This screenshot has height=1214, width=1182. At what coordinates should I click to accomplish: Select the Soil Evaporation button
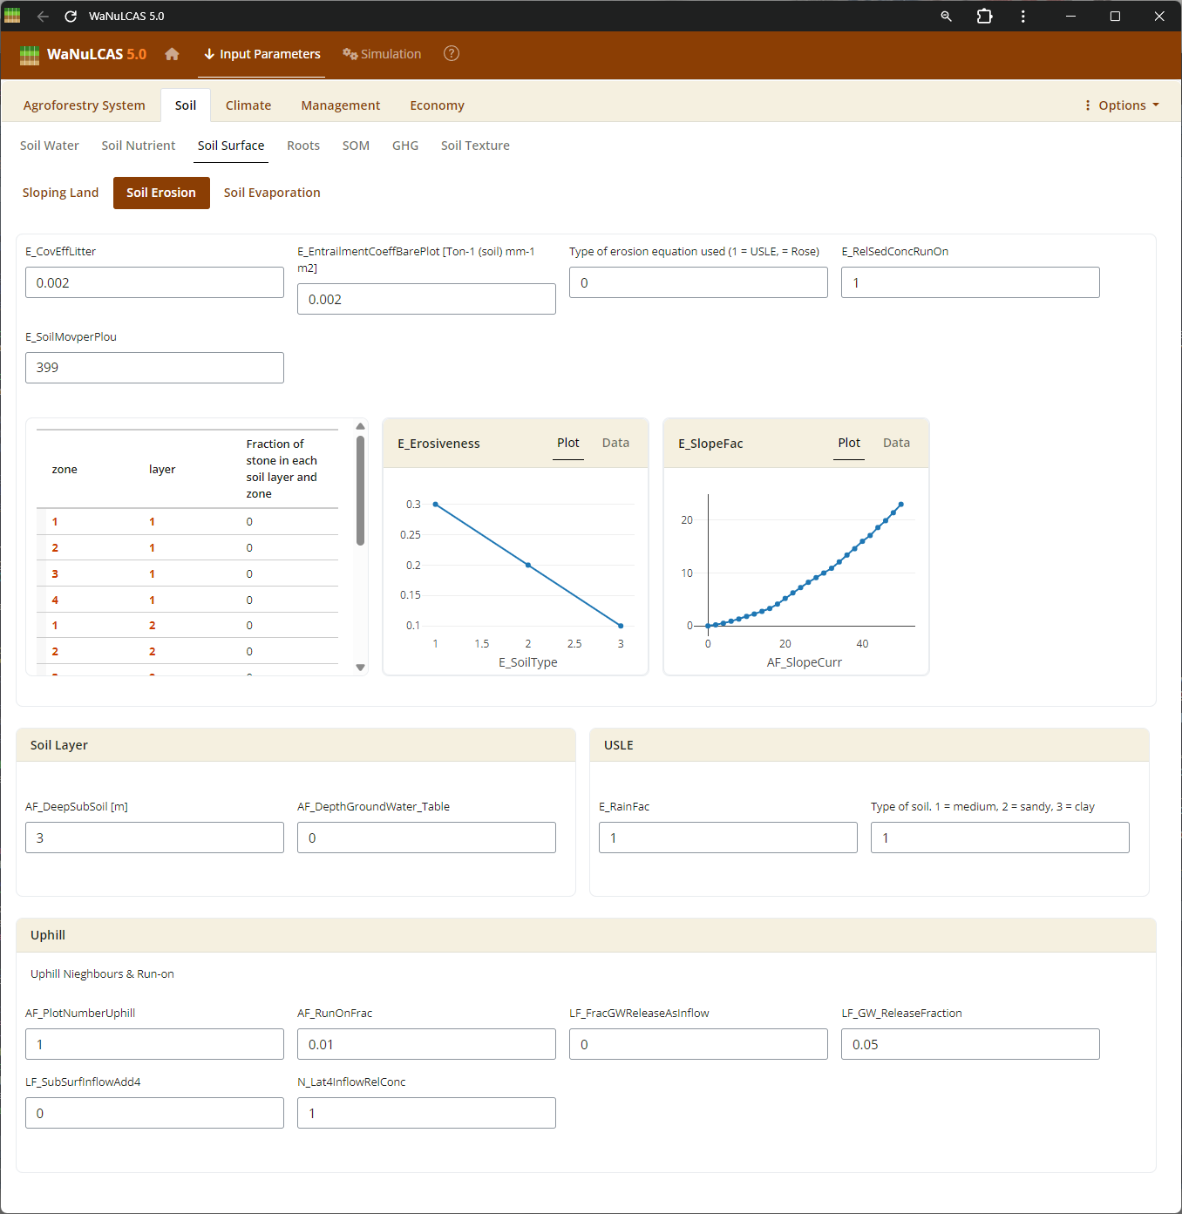pos(272,193)
